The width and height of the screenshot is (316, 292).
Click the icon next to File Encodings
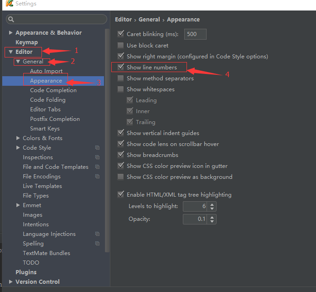point(97,177)
